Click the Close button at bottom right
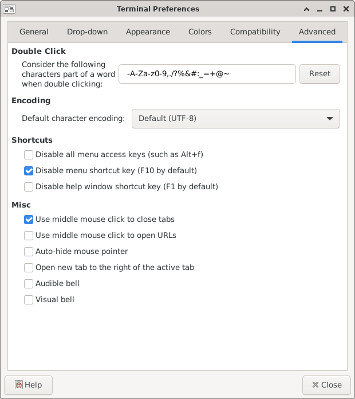This screenshot has height=399, width=355. pyautogui.click(x=326, y=385)
